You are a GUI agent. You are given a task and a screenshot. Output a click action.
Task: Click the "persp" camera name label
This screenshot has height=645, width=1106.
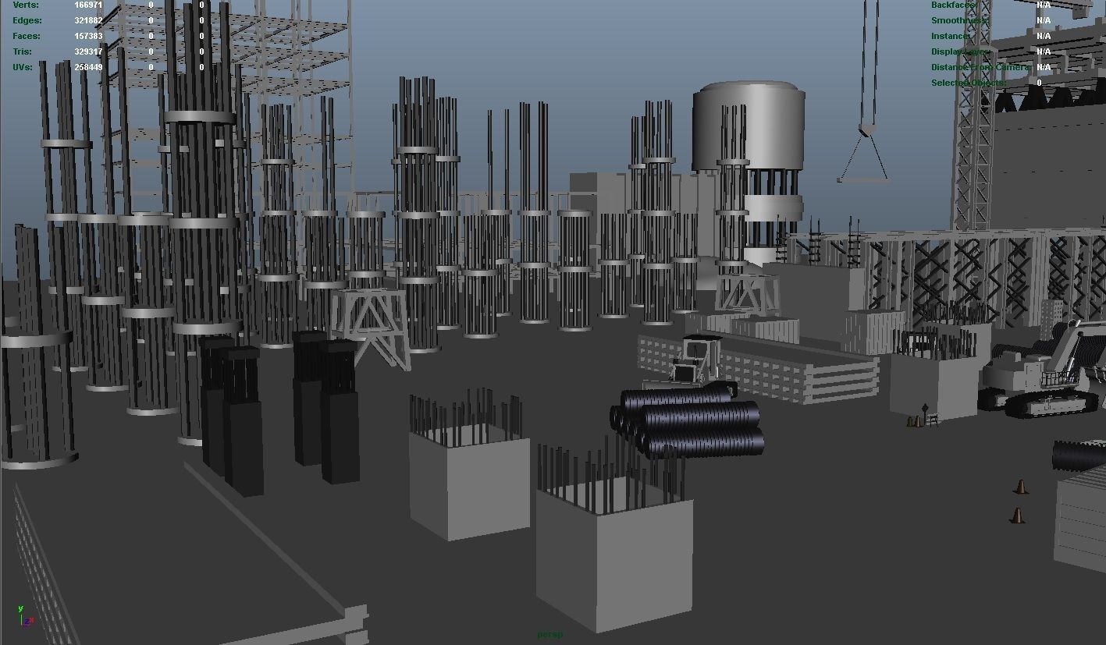point(549,634)
